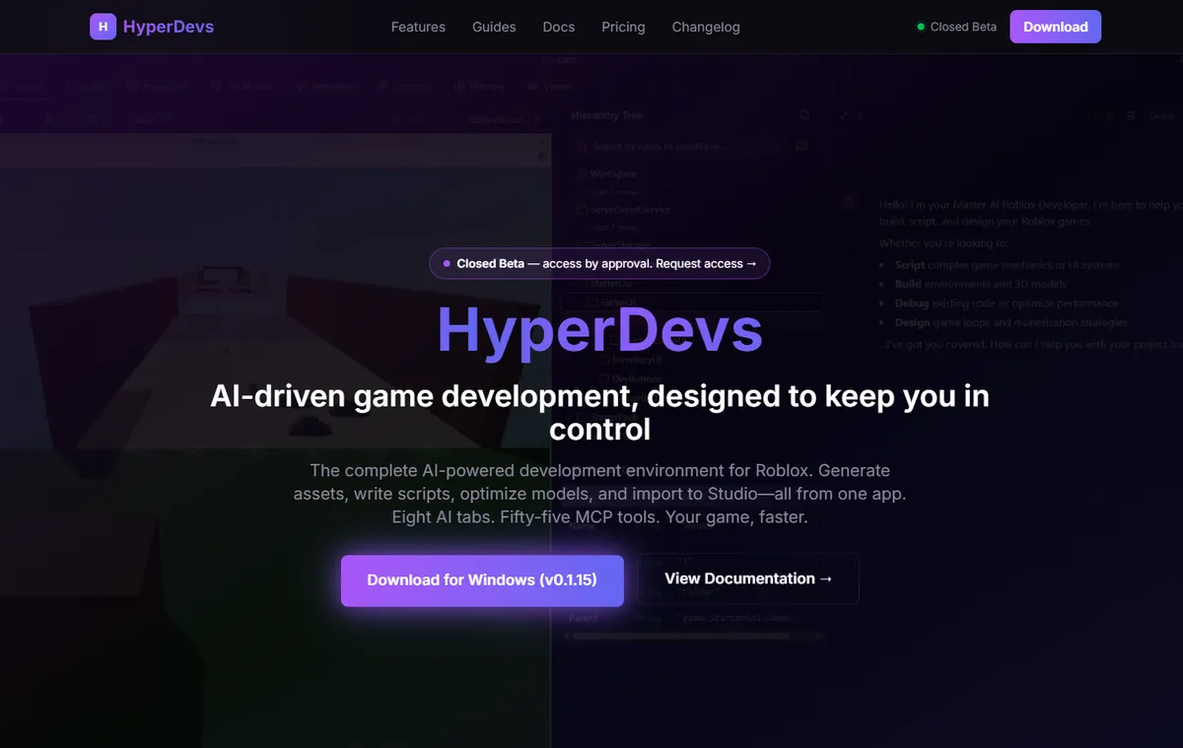Open the Changelog nav item
The width and height of the screenshot is (1183, 748).
pos(706,27)
